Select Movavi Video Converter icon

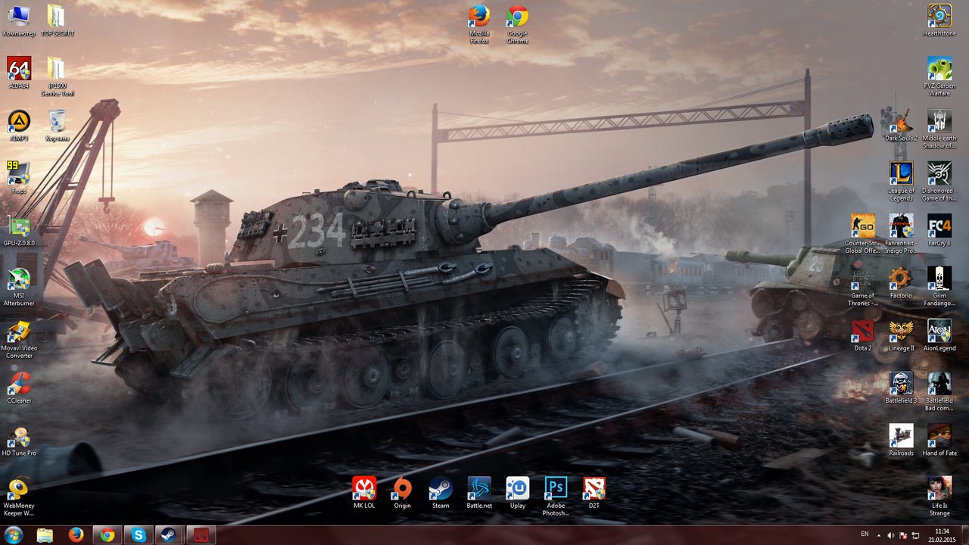coord(18,339)
